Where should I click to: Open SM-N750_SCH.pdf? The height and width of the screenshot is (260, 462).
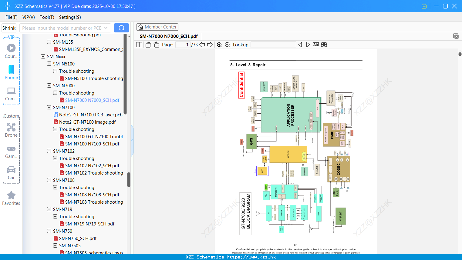pos(78,238)
